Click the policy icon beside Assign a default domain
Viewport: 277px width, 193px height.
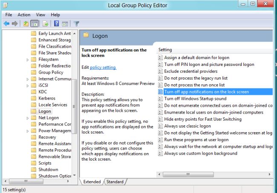[x=160, y=58]
